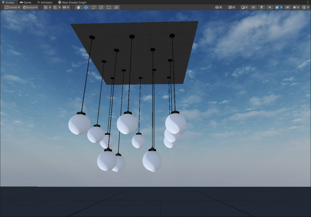The height and width of the screenshot is (217, 311).
Task: Open the view options overlay dropdown
Action: 218,7
